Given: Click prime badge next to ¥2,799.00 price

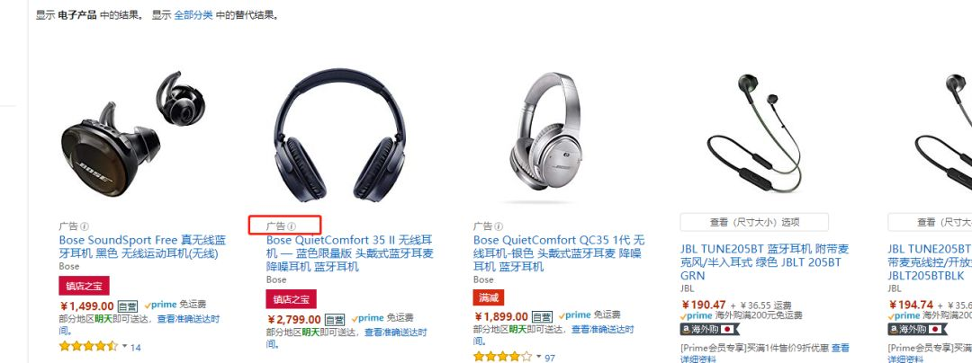Looking at the screenshot, I should pyautogui.click(x=367, y=318).
